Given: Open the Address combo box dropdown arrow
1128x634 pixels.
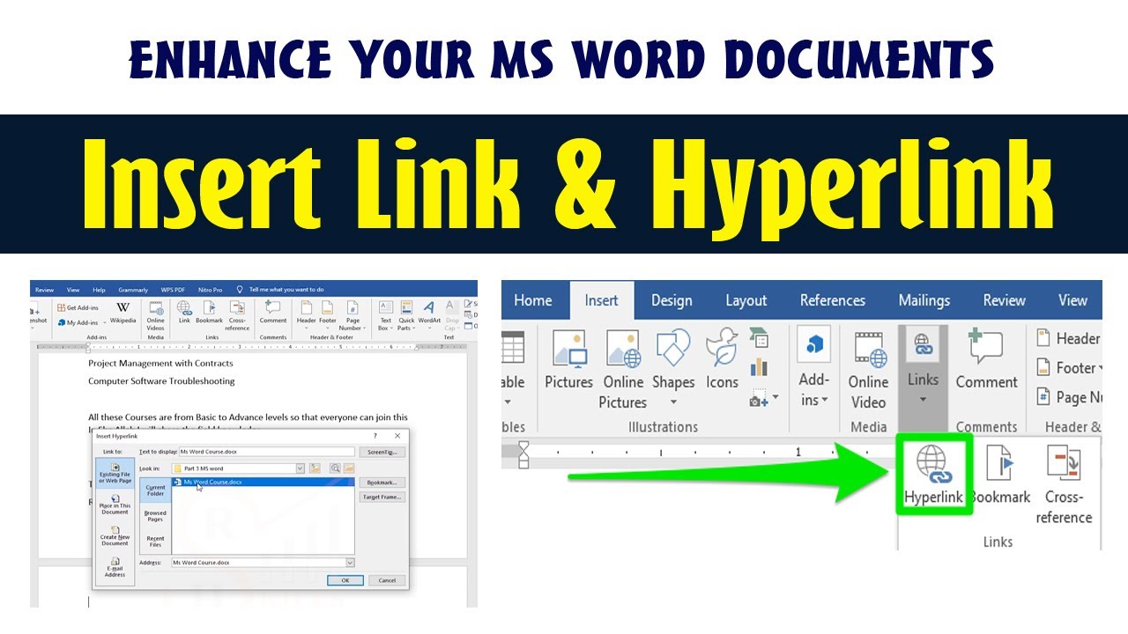Looking at the screenshot, I should [350, 563].
